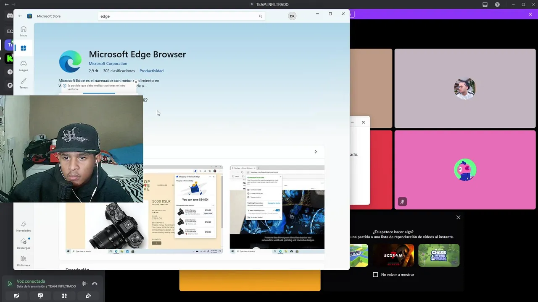This screenshot has width=538, height=302.
Task: Open Discord explore servers compass icon
Action: point(10,85)
